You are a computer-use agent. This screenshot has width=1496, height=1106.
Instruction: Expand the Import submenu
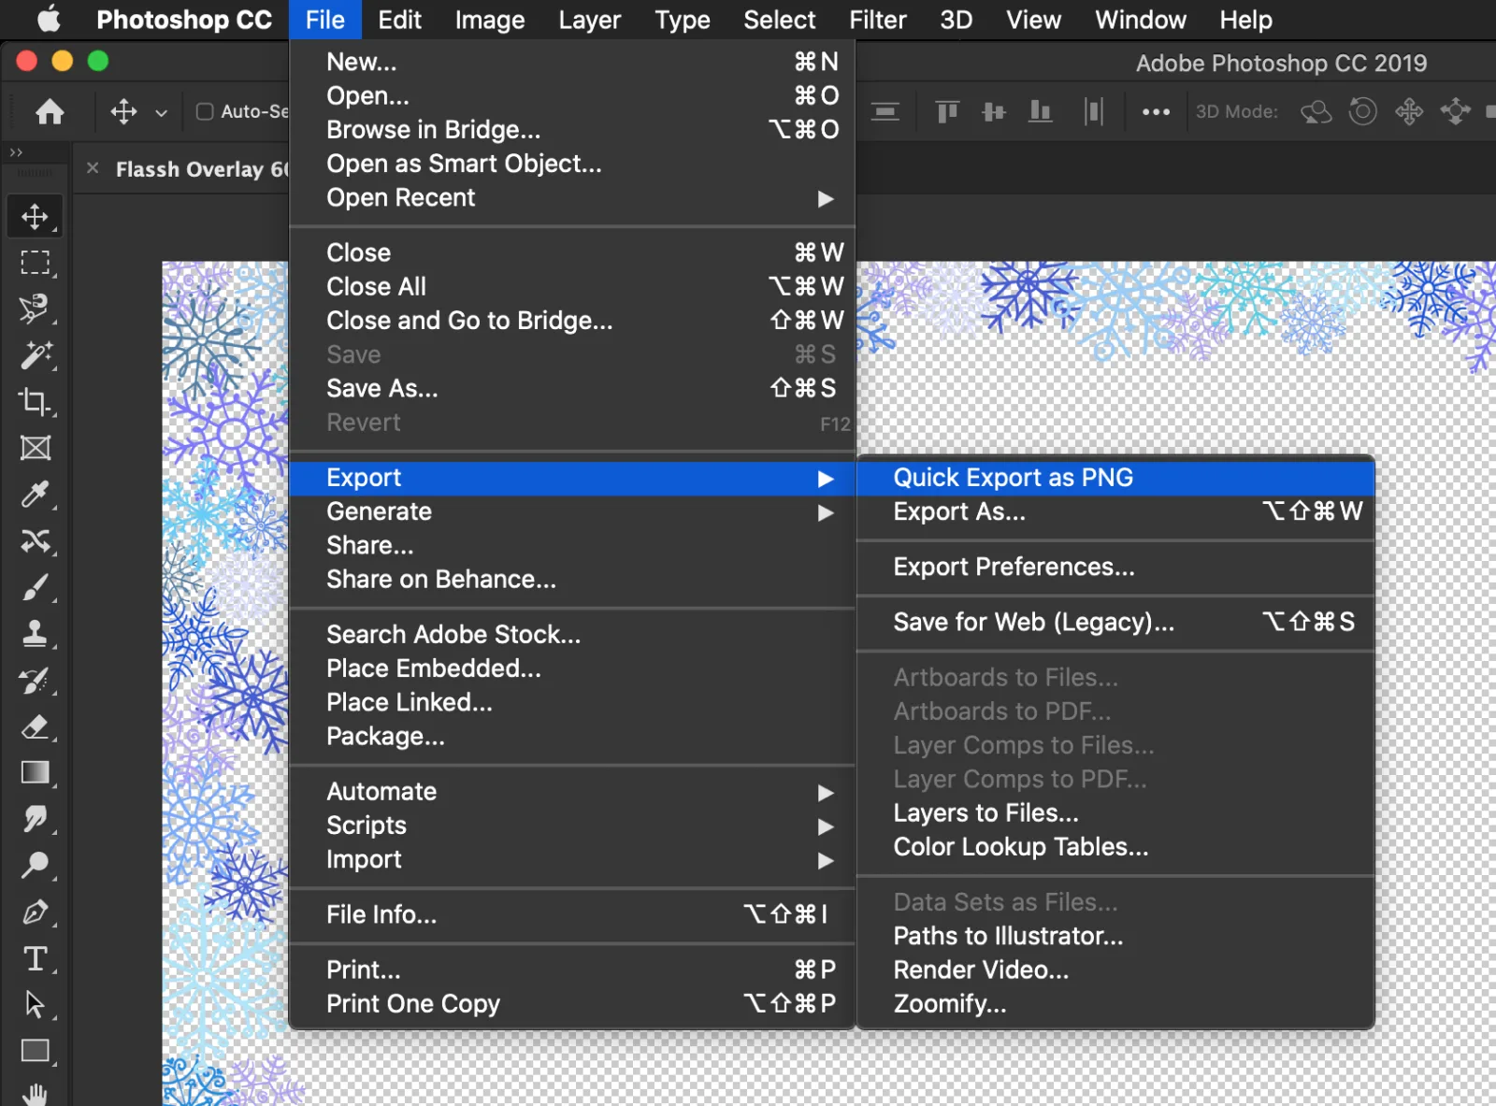(x=572, y=860)
